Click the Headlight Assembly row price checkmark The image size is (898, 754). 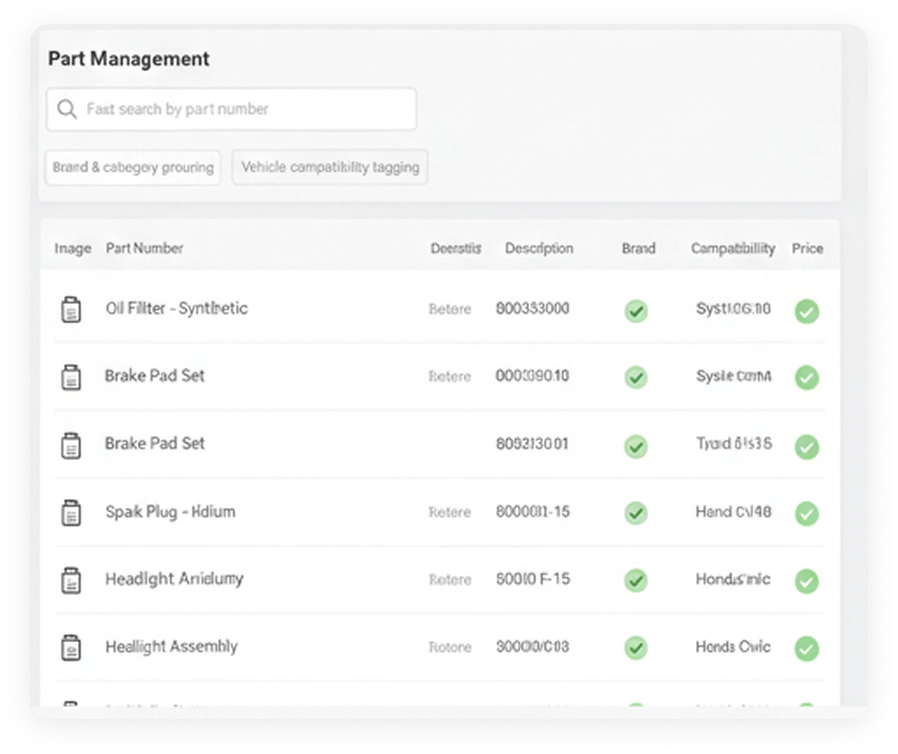click(806, 649)
